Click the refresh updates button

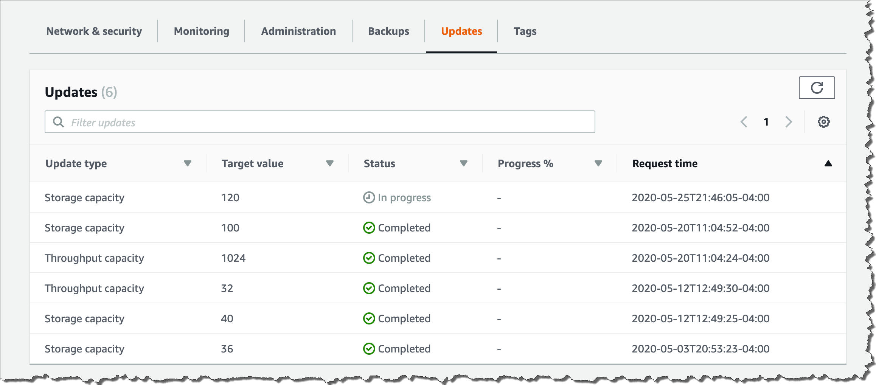(x=817, y=88)
